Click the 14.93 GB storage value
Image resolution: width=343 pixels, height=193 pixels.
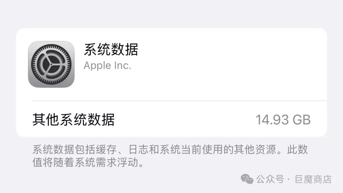pyautogui.click(x=283, y=120)
